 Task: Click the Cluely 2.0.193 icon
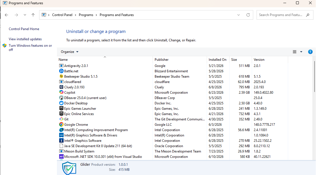(61, 87)
